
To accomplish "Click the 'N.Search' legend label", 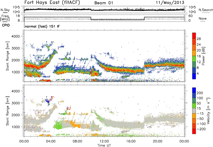I will [206, 10].
